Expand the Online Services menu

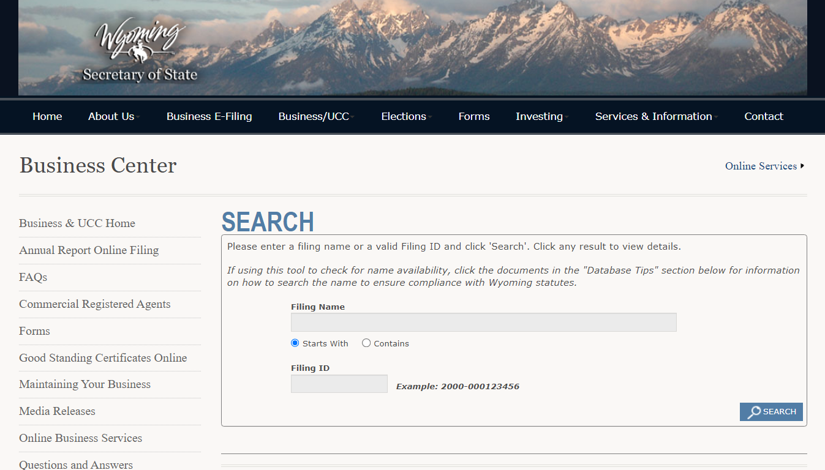764,166
